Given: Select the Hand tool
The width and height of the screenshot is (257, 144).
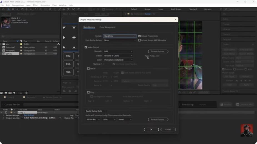Looking at the screenshot, I should point(13,9).
